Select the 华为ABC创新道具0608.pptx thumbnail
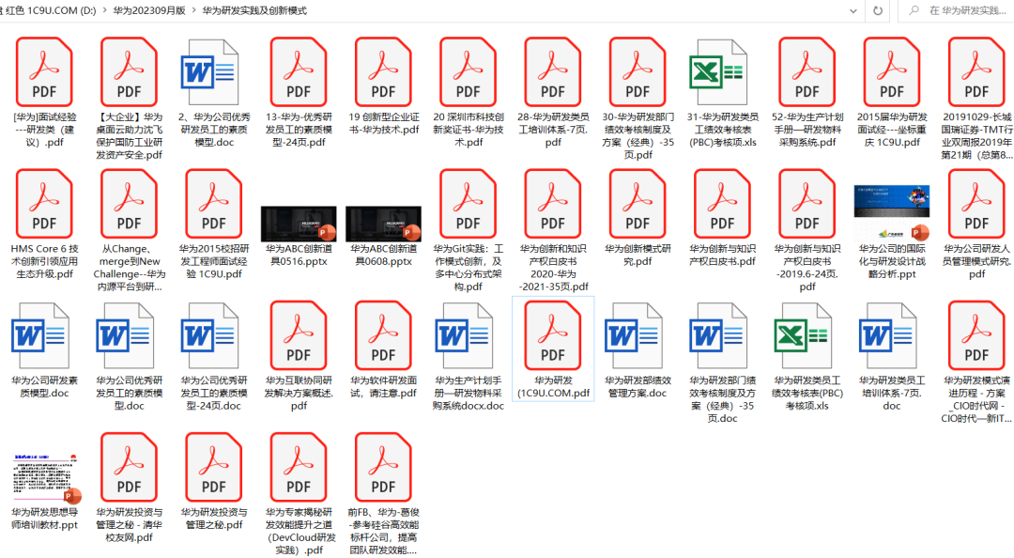Image resolution: width=1014 pixels, height=558 pixels. pos(383,224)
